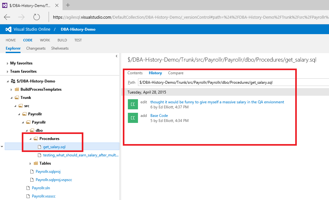Click '5 by Ed Elliott, 4:34 PM' text
The height and width of the screenshot is (200, 329).
coord(169,121)
